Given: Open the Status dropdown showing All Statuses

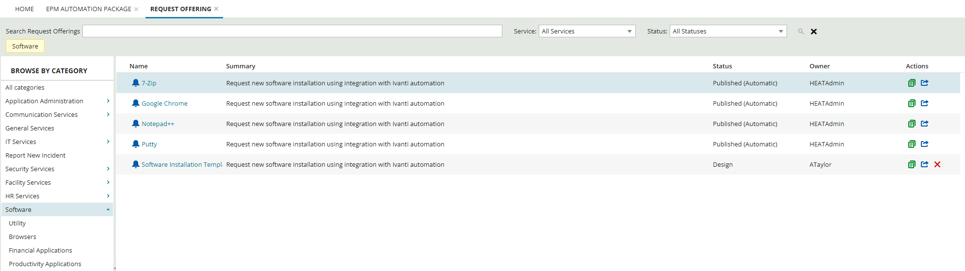Looking at the screenshot, I should tap(728, 31).
